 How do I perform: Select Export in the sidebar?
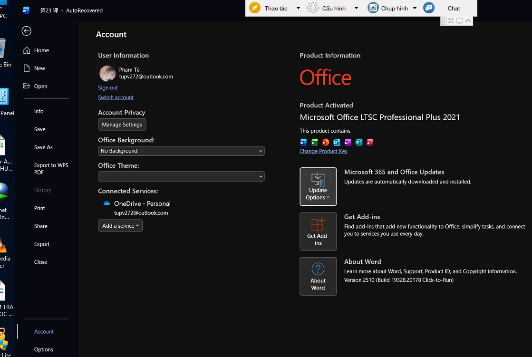42,244
